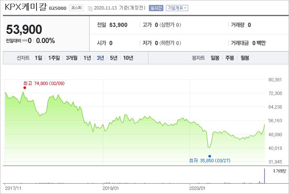This screenshot has width=289, height=194.
Task: Click the 80,381 price axis label
Action: pyautogui.click(x=275, y=80)
